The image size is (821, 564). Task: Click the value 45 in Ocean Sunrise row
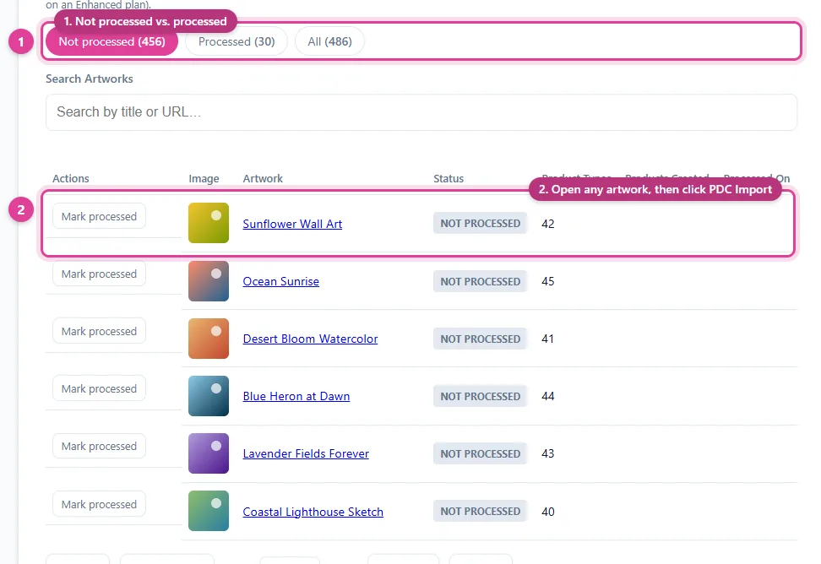(547, 281)
